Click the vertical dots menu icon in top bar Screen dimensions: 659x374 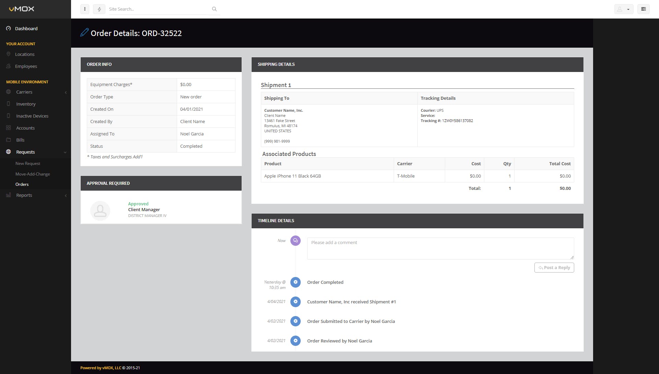point(84,9)
